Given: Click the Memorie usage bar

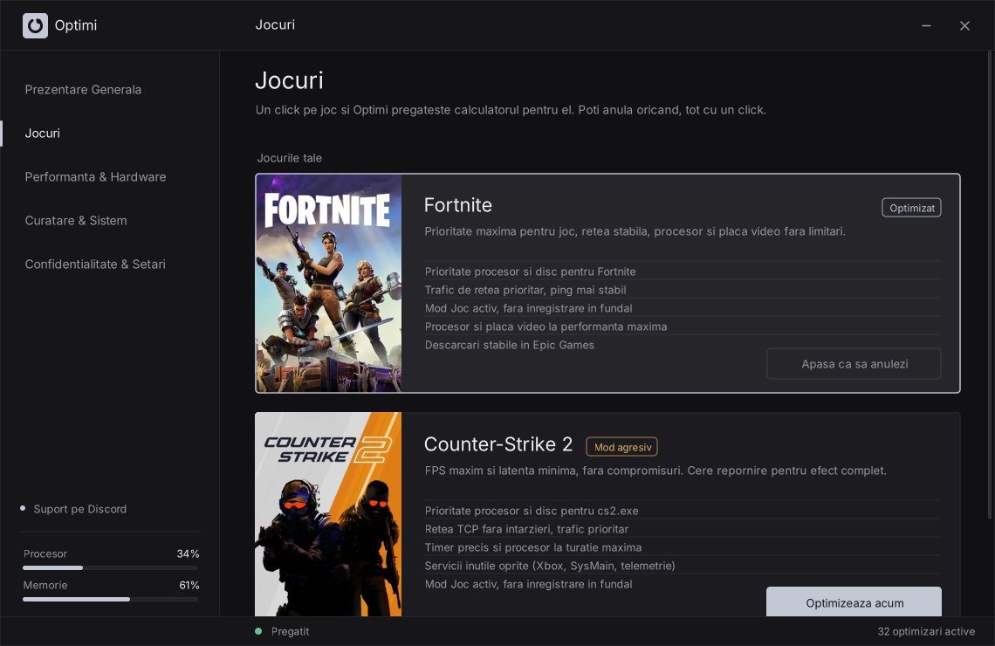Looking at the screenshot, I should point(111,599).
